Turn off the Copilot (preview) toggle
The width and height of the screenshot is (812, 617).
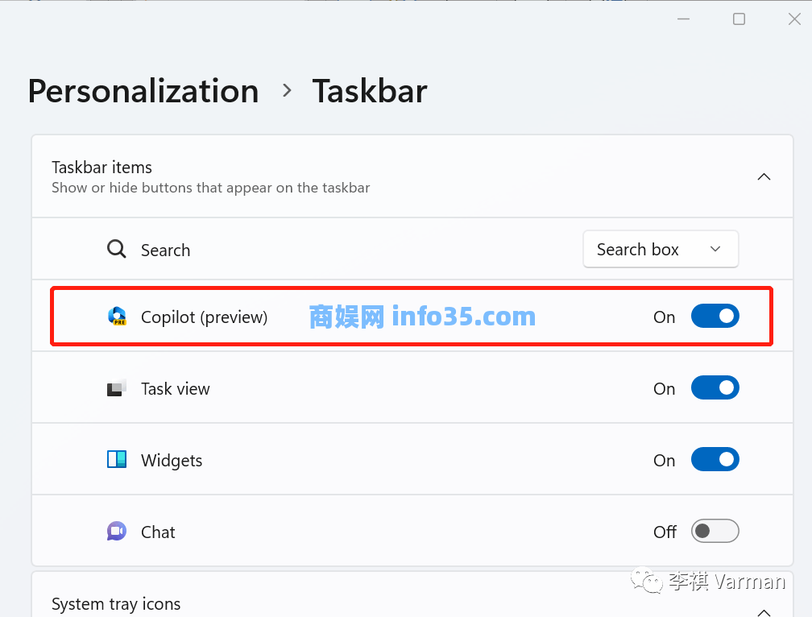point(715,317)
